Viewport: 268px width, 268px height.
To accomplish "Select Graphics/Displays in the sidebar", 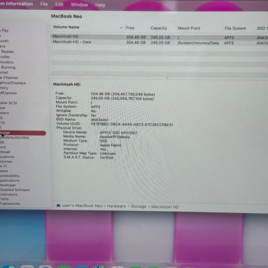I will point(13,83).
